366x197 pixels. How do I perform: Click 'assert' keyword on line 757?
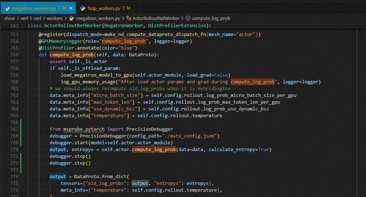click(58, 62)
